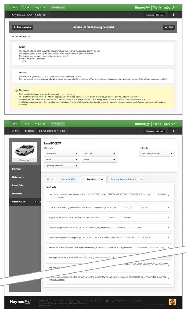Click the green Disclaimer info icon
The height and width of the screenshot is (314, 186).
tap(17, 90)
